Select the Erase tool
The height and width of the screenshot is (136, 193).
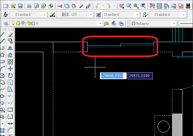(x=10, y=34)
